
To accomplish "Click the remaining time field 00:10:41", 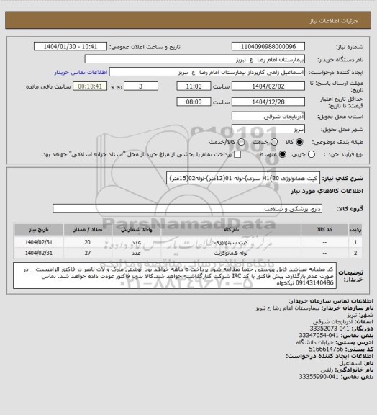I will tap(90, 86).
